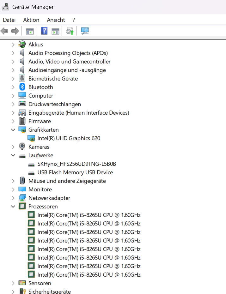
Task: Click the Forward arrow in toolbar
Action: point(15,31)
